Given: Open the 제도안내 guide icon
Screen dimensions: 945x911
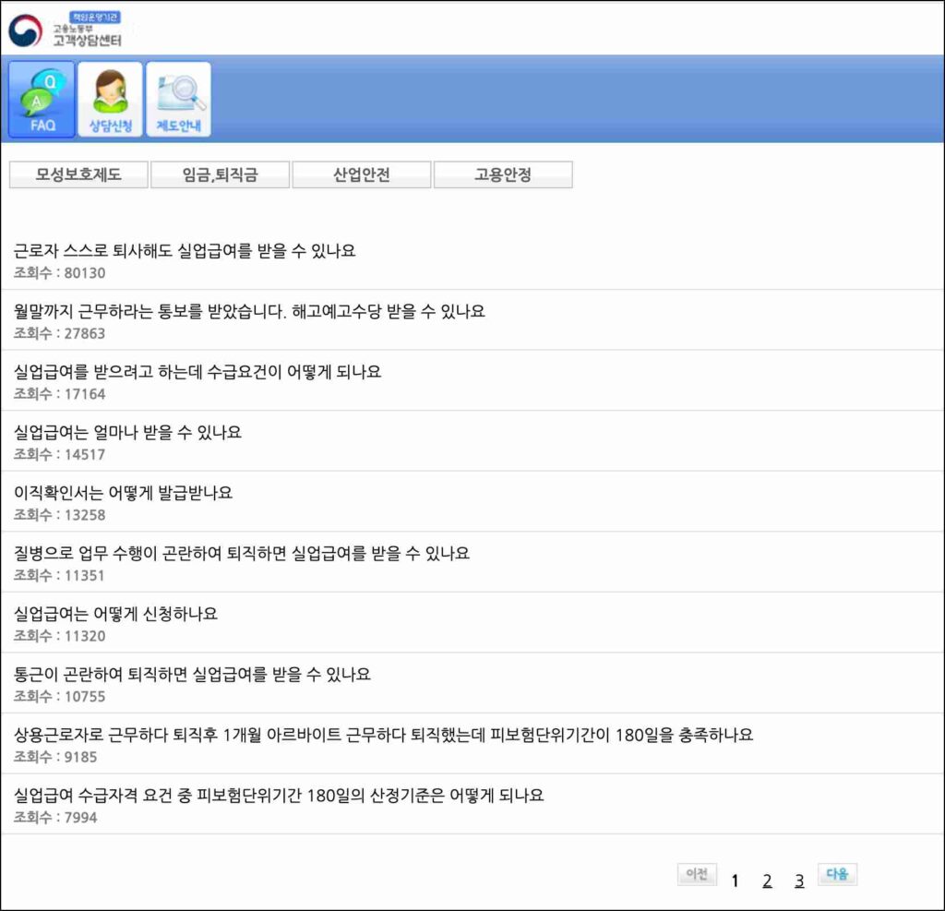Looking at the screenshot, I should pos(178,100).
